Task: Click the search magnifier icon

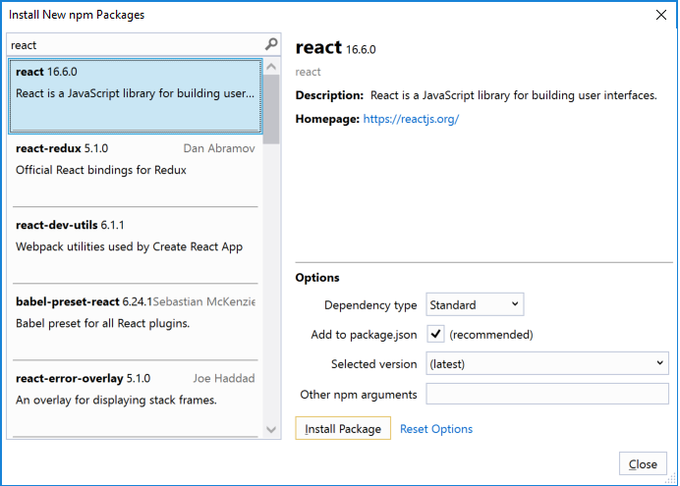Action: [272, 45]
